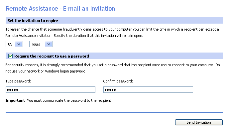Click the 'Confirm password:' label
Image resolution: width=229 pixels, height=133 pixels.
[x=118, y=81]
